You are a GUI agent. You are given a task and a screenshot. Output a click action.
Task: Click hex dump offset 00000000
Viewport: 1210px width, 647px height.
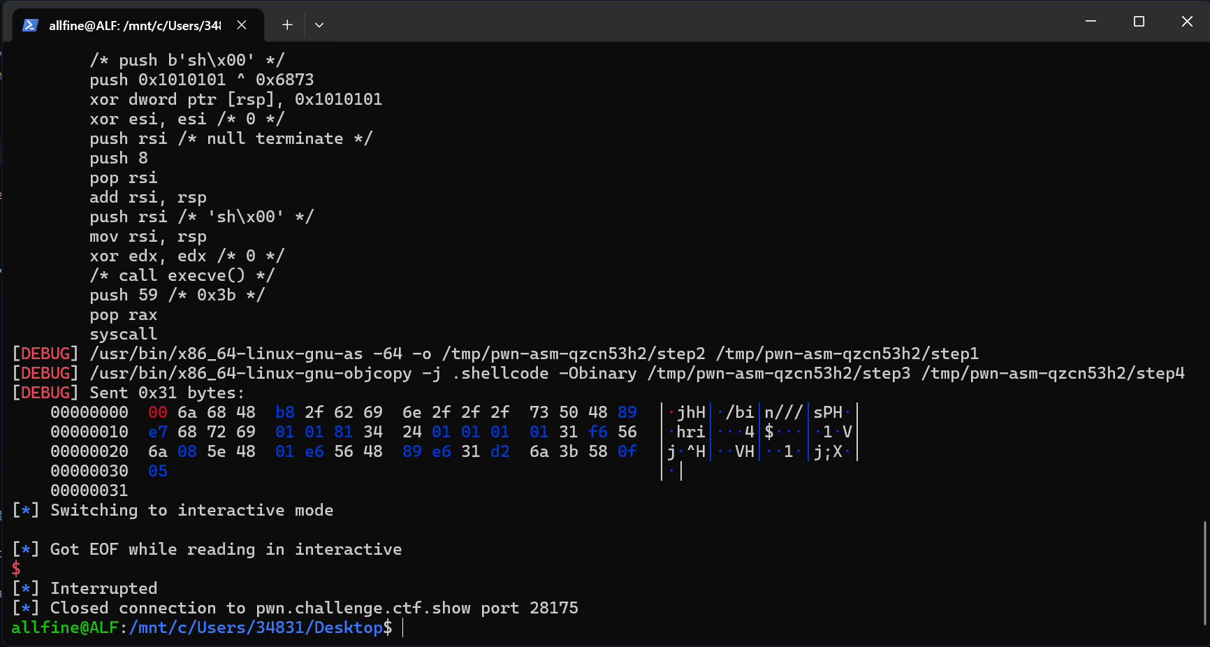(89, 412)
